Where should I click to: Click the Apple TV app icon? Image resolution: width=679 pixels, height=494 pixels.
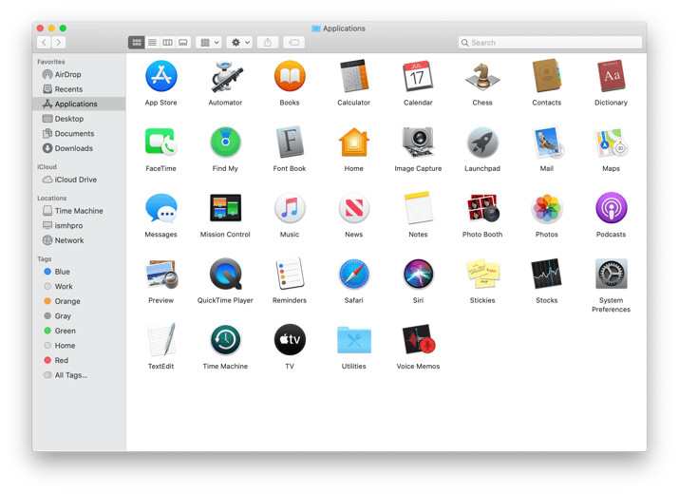pos(290,340)
